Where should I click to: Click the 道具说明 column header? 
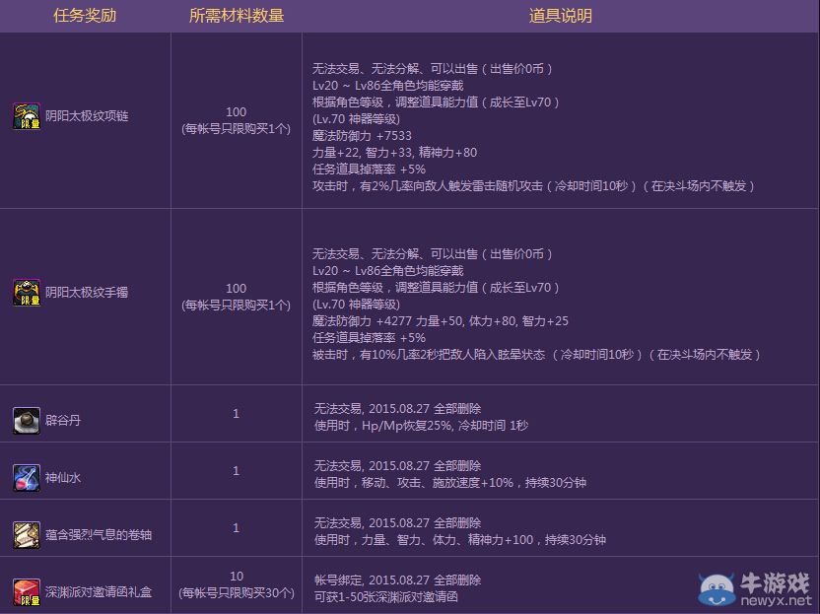pyautogui.click(x=560, y=17)
